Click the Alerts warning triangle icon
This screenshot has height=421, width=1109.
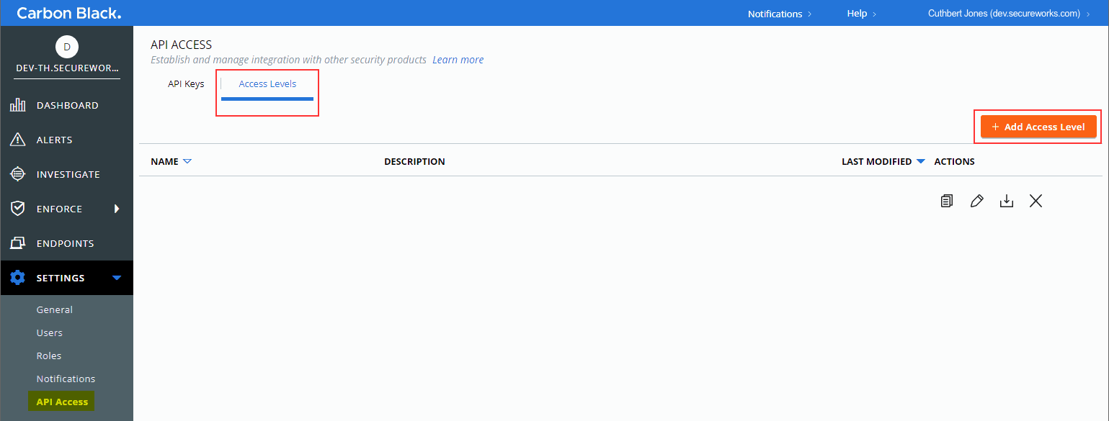18,140
